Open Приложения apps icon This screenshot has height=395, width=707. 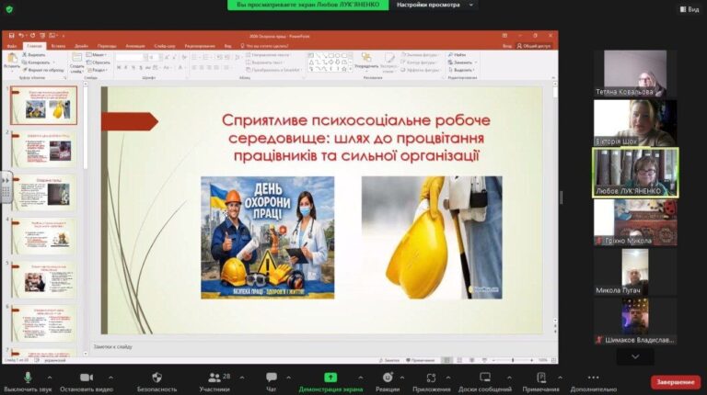(431, 378)
